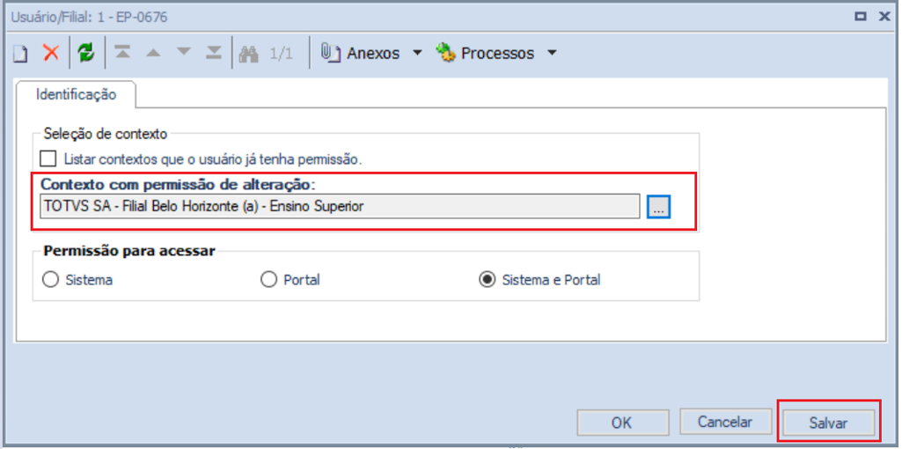Jump to last record arrow icon
Screen dimensions: 902x449
point(214,53)
